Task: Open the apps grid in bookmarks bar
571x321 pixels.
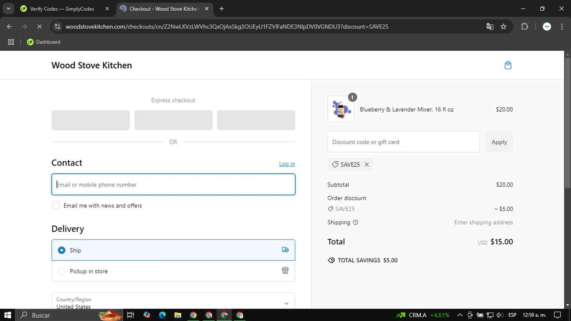Action: tap(11, 42)
